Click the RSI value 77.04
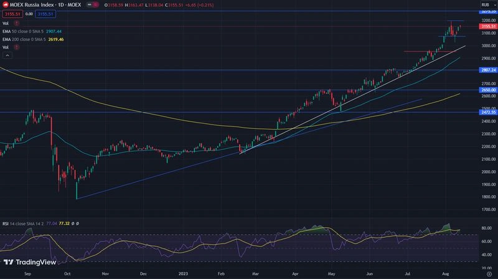Screen dimensions: 498x279 click(x=52, y=224)
